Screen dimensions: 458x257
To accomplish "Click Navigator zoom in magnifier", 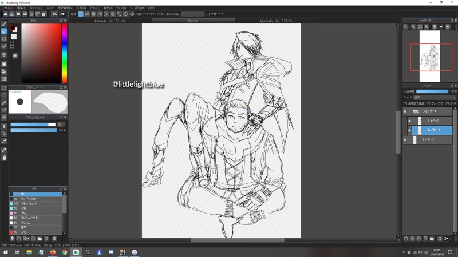I will tap(413, 27).
